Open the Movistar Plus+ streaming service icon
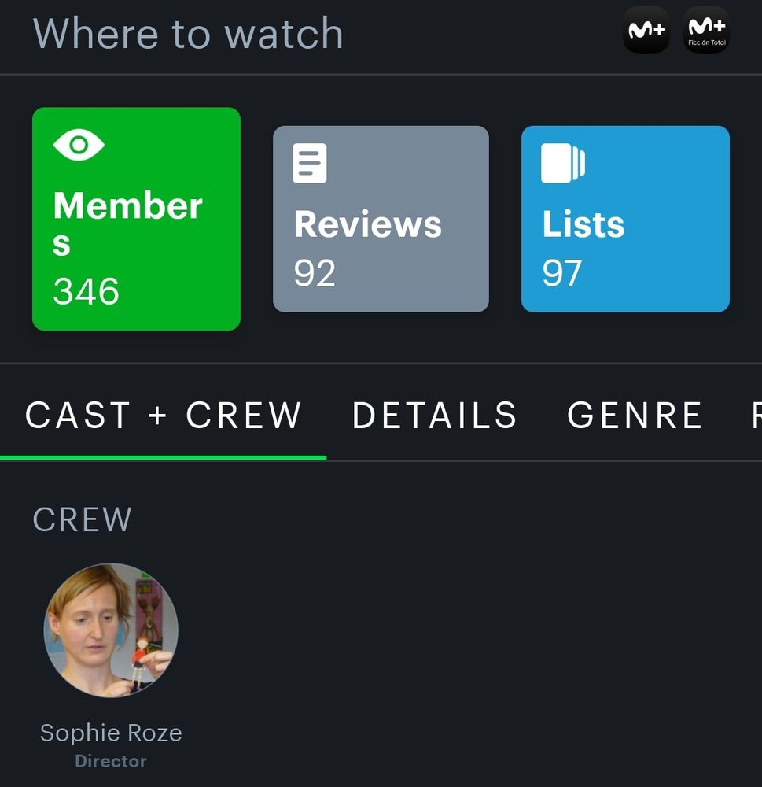 click(646, 30)
